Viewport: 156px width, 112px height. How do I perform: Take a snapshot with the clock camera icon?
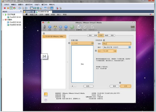(x=20, y=8)
